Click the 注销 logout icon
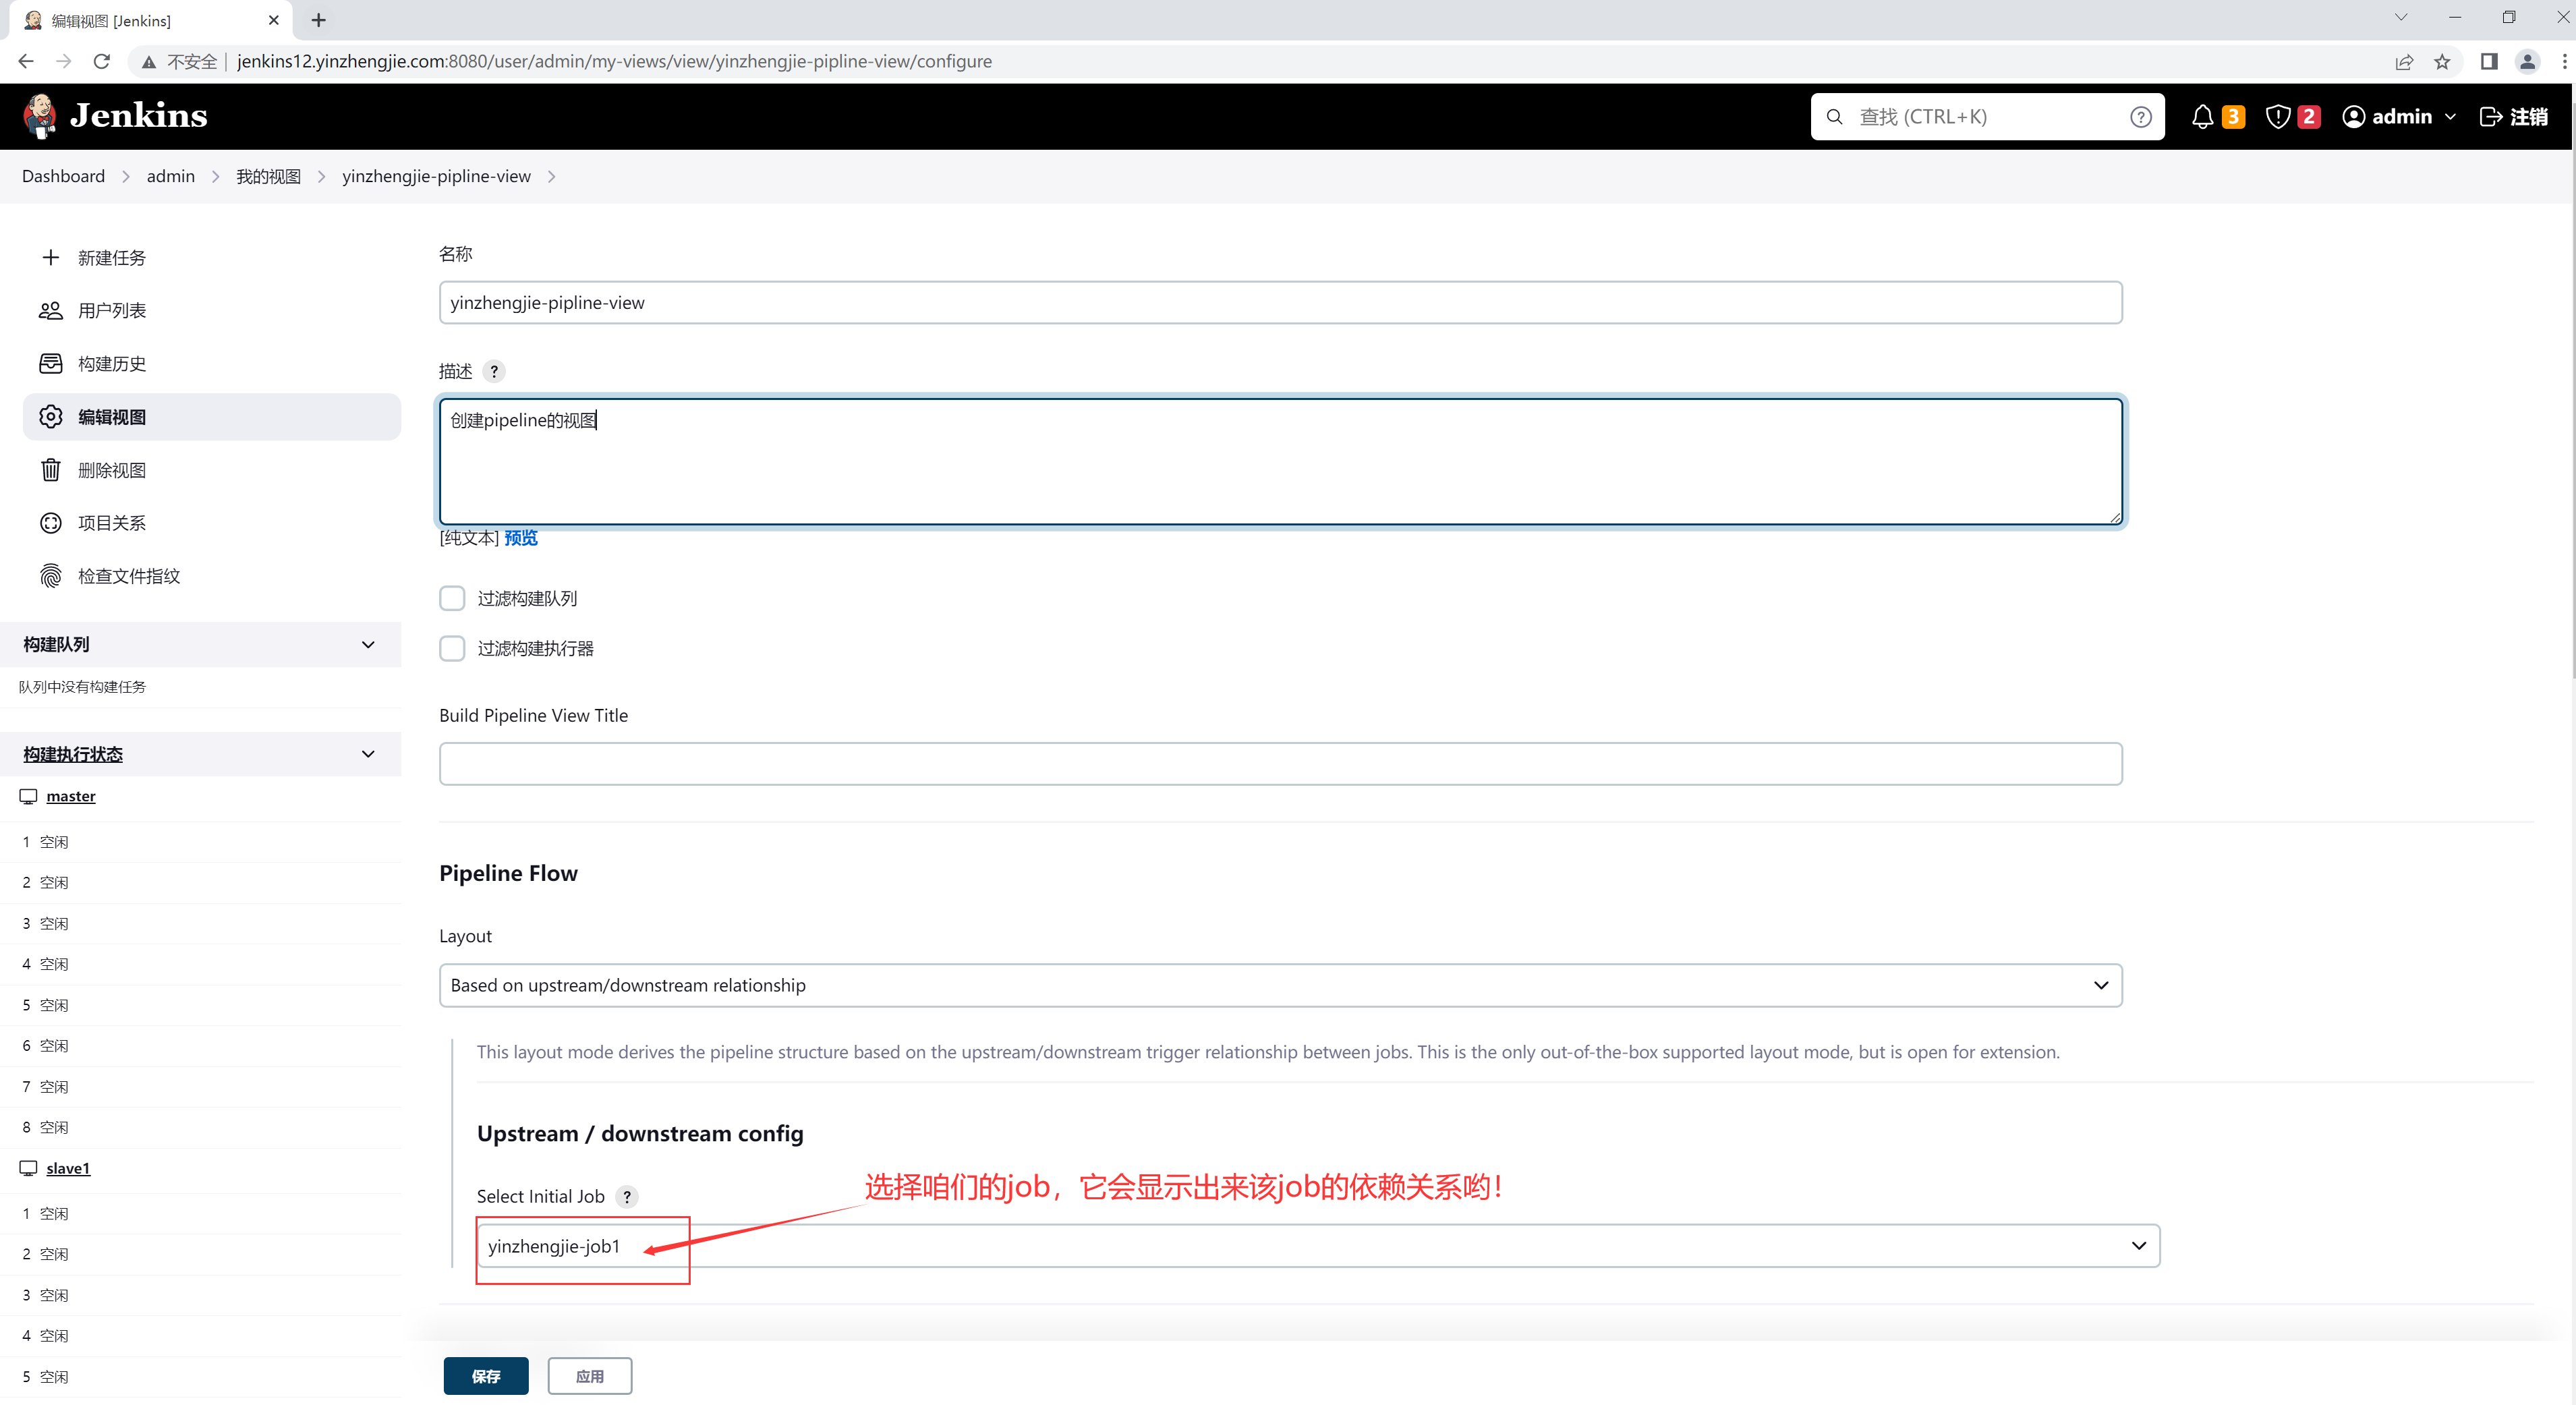The width and height of the screenshot is (2576, 1405). [2491, 117]
